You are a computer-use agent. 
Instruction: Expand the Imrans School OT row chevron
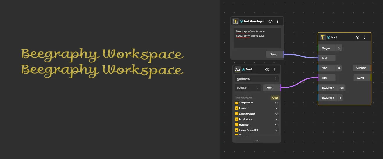click(x=276, y=130)
